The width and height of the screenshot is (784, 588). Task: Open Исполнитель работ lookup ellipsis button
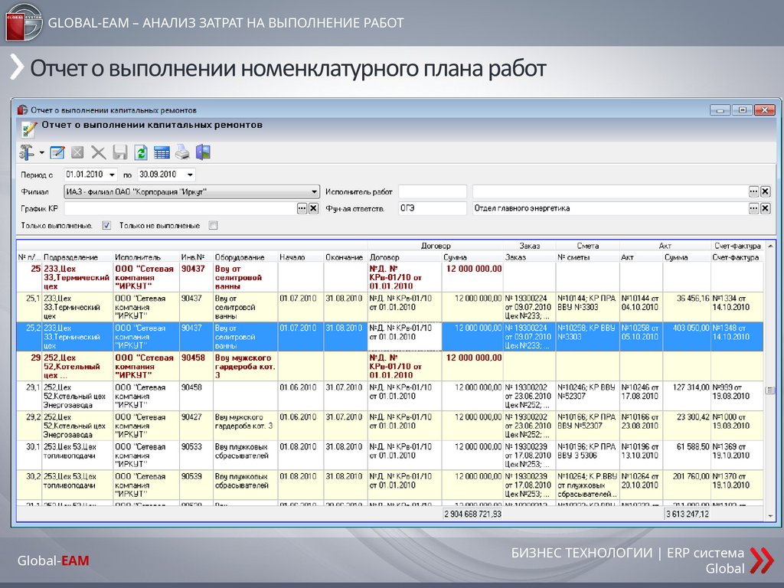[754, 191]
